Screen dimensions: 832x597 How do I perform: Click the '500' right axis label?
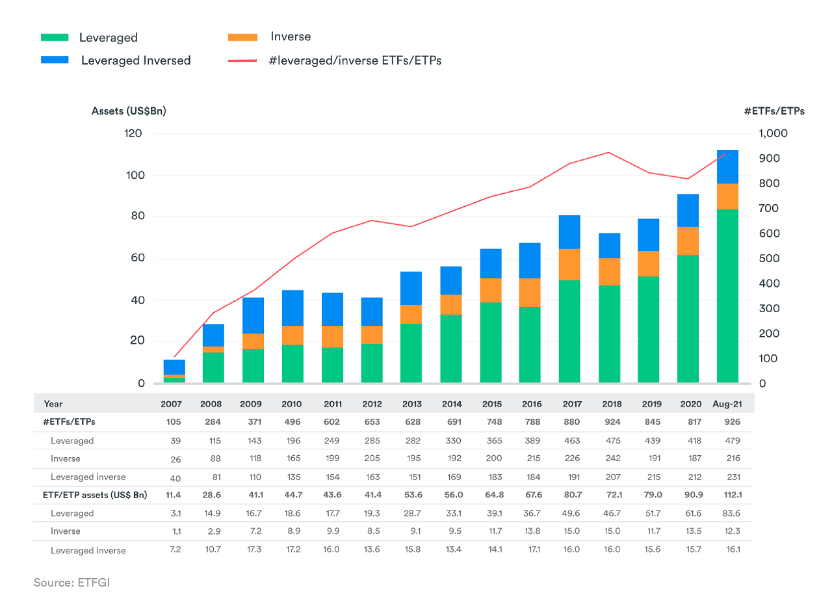pyautogui.click(x=768, y=258)
